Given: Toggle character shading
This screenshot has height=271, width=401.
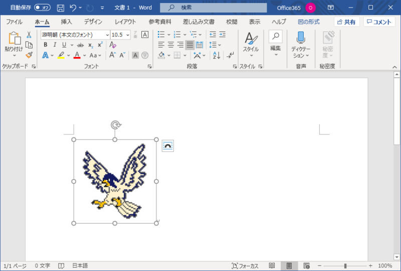Looking at the screenshot, I should point(135,55).
